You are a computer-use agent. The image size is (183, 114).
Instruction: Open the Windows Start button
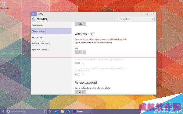point(3,112)
